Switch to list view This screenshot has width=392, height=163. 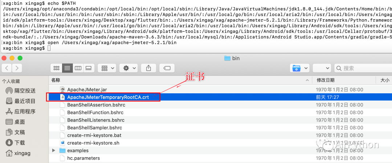(67, 68)
